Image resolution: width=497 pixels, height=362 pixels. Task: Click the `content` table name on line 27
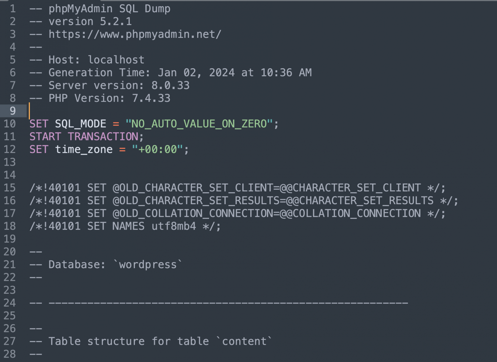[244, 341]
